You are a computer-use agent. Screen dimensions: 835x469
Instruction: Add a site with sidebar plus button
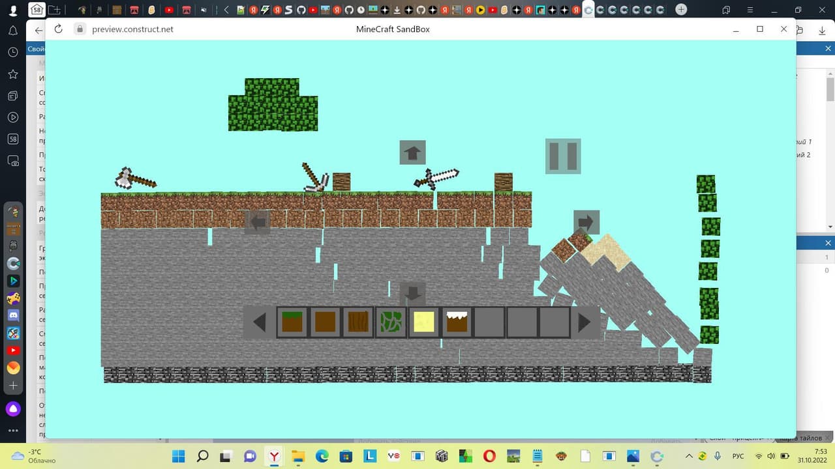[13, 386]
